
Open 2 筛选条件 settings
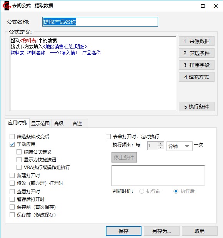(x=196, y=53)
